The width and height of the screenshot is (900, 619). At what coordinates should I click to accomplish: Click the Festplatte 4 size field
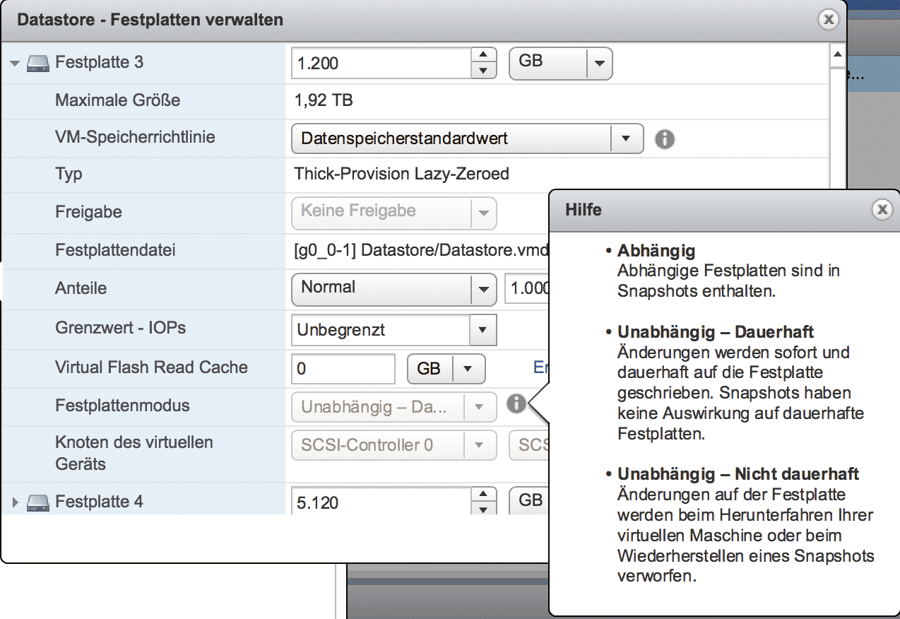coord(381,502)
